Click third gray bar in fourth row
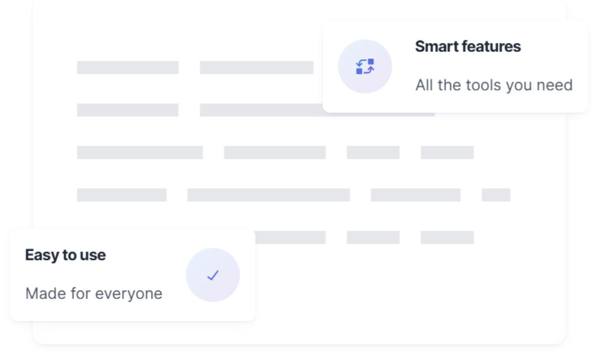 coord(415,195)
